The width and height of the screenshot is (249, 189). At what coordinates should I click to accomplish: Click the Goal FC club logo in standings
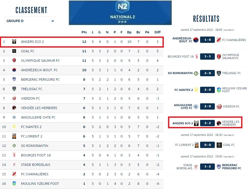click(14, 51)
